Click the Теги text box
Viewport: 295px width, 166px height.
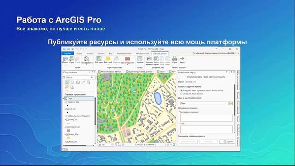[x=206, y=129]
